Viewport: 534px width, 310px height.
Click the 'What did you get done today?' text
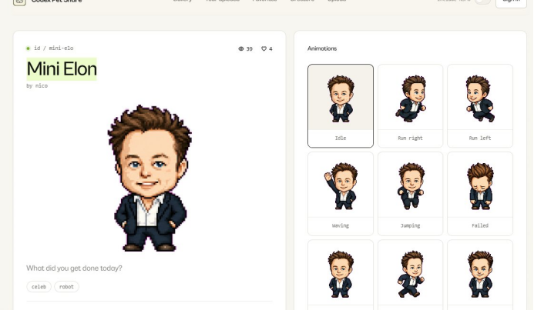(x=74, y=268)
